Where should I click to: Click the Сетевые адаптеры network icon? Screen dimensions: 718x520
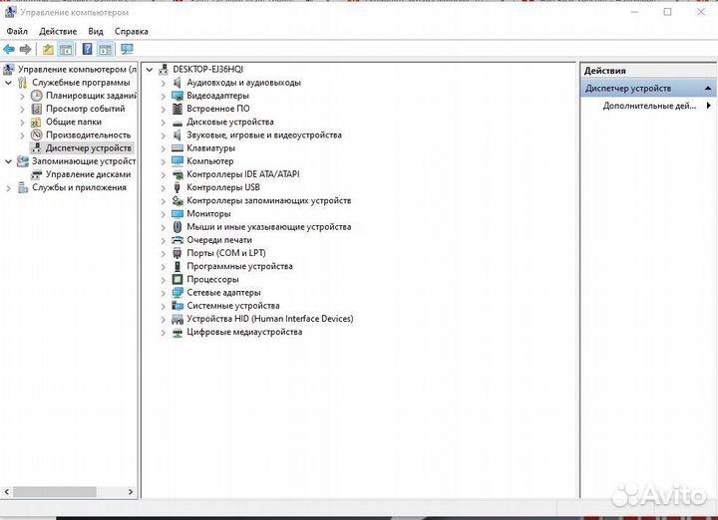178,293
